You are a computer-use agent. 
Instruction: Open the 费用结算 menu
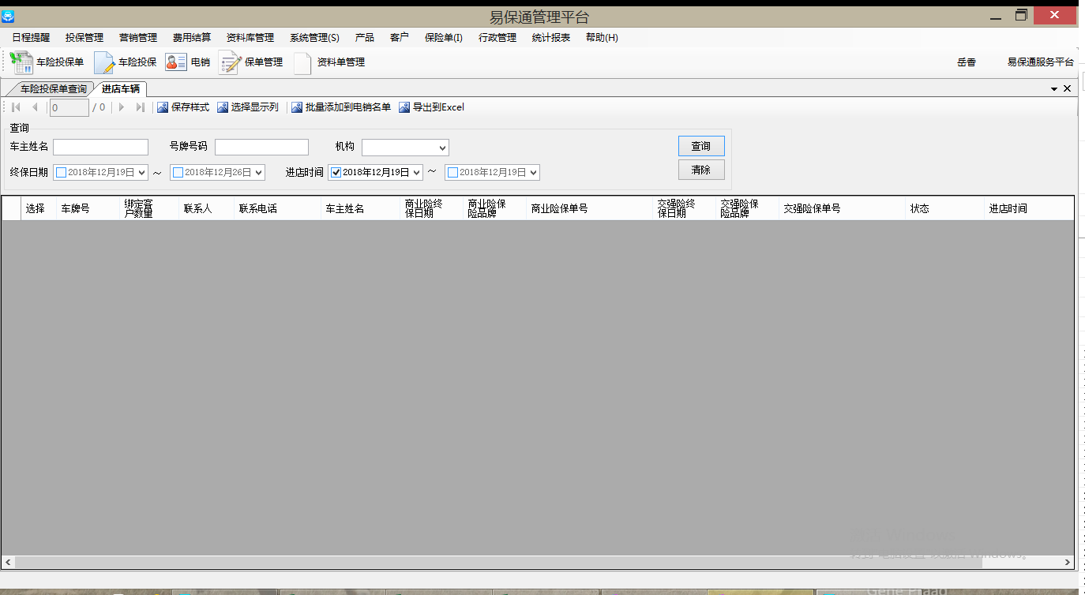coord(192,37)
